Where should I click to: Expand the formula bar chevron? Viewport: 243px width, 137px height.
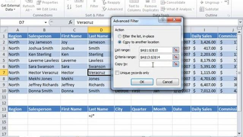point(240,22)
